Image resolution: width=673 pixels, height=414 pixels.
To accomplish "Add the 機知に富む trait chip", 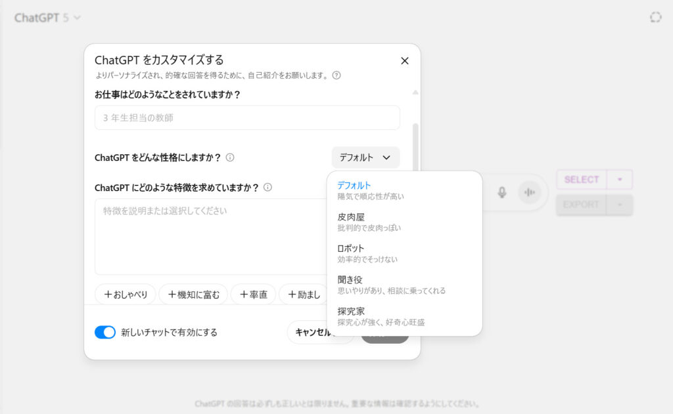I will (194, 295).
